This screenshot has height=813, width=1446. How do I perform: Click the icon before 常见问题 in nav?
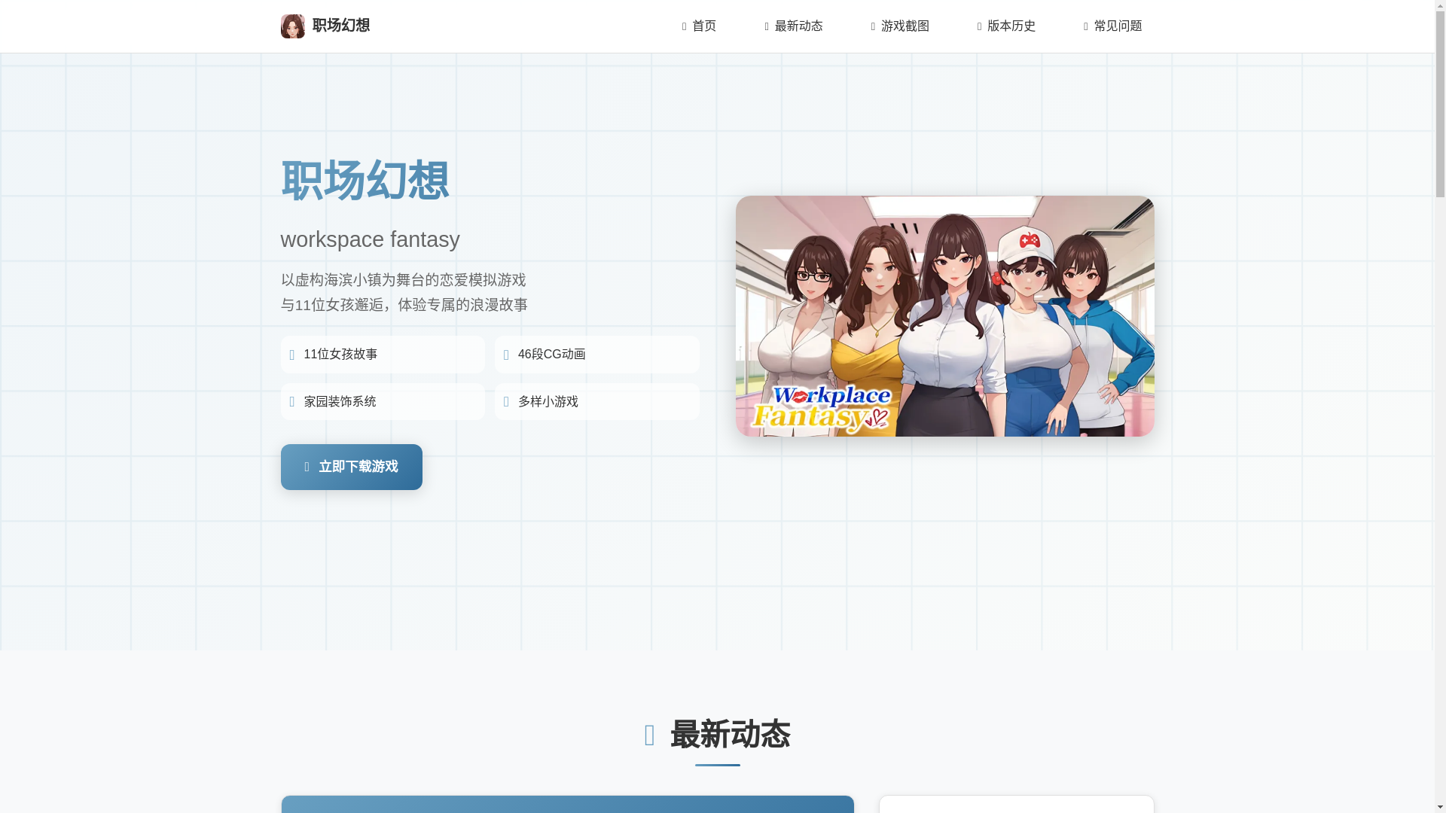pyautogui.click(x=1086, y=27)
